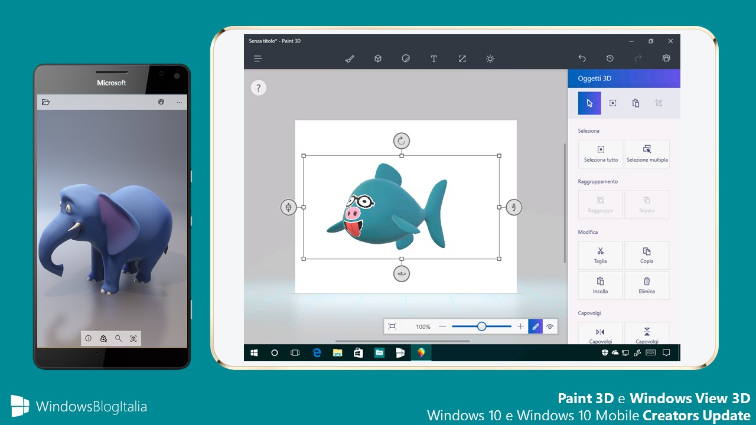The image size is (756, 425).
Task: Click the Separa button
Action: [647, 205]
